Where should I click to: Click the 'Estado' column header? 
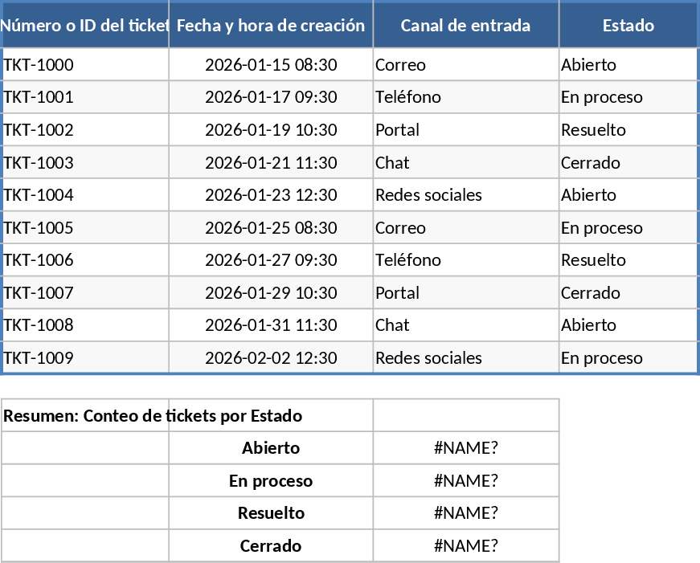pos(628,26)
